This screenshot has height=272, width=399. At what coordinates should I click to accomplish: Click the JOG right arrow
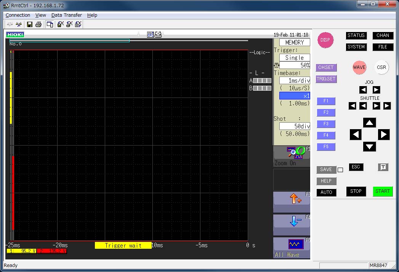[377, 90]
